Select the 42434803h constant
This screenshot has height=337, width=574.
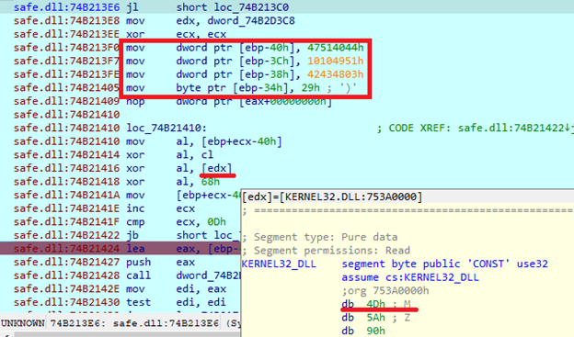pos(336,74)
